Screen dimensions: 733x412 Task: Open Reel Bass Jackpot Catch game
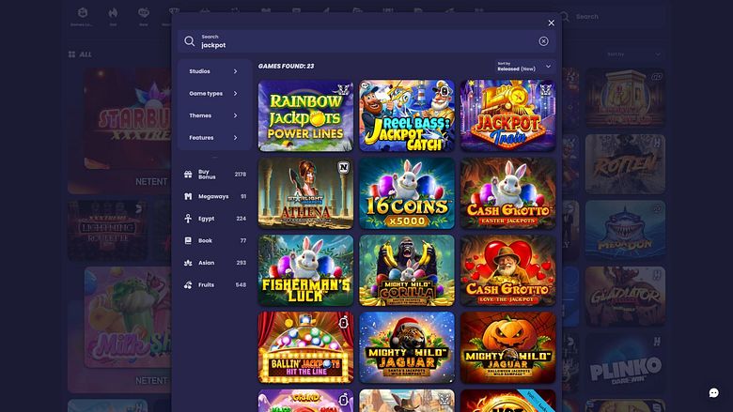click(407, 115)
